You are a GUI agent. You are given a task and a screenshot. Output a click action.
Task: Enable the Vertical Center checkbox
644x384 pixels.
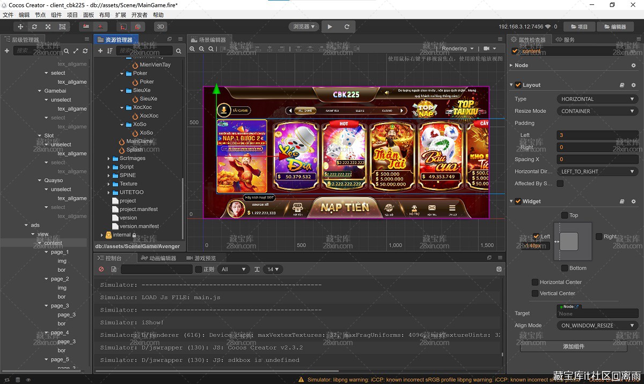(x=535, y=293)
